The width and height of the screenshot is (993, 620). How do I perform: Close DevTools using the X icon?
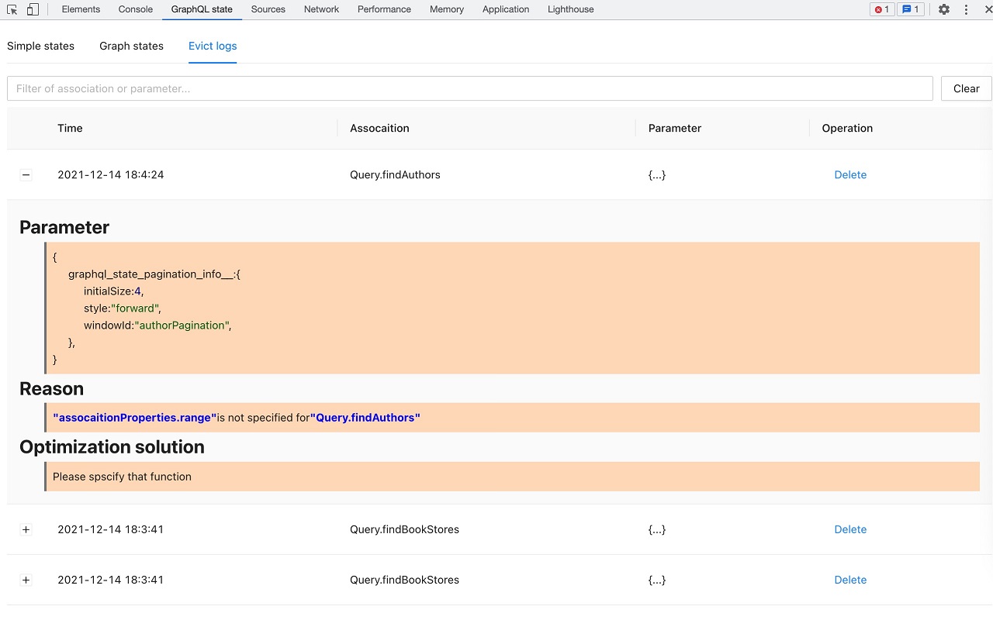tap(987, 9)
